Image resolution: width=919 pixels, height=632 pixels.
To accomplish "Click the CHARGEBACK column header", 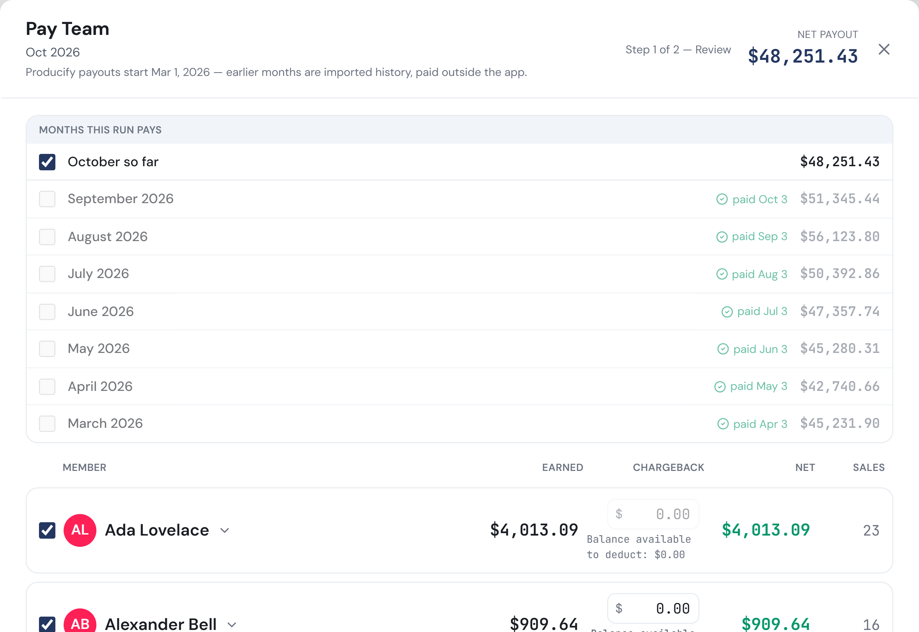I will point(668,467).
